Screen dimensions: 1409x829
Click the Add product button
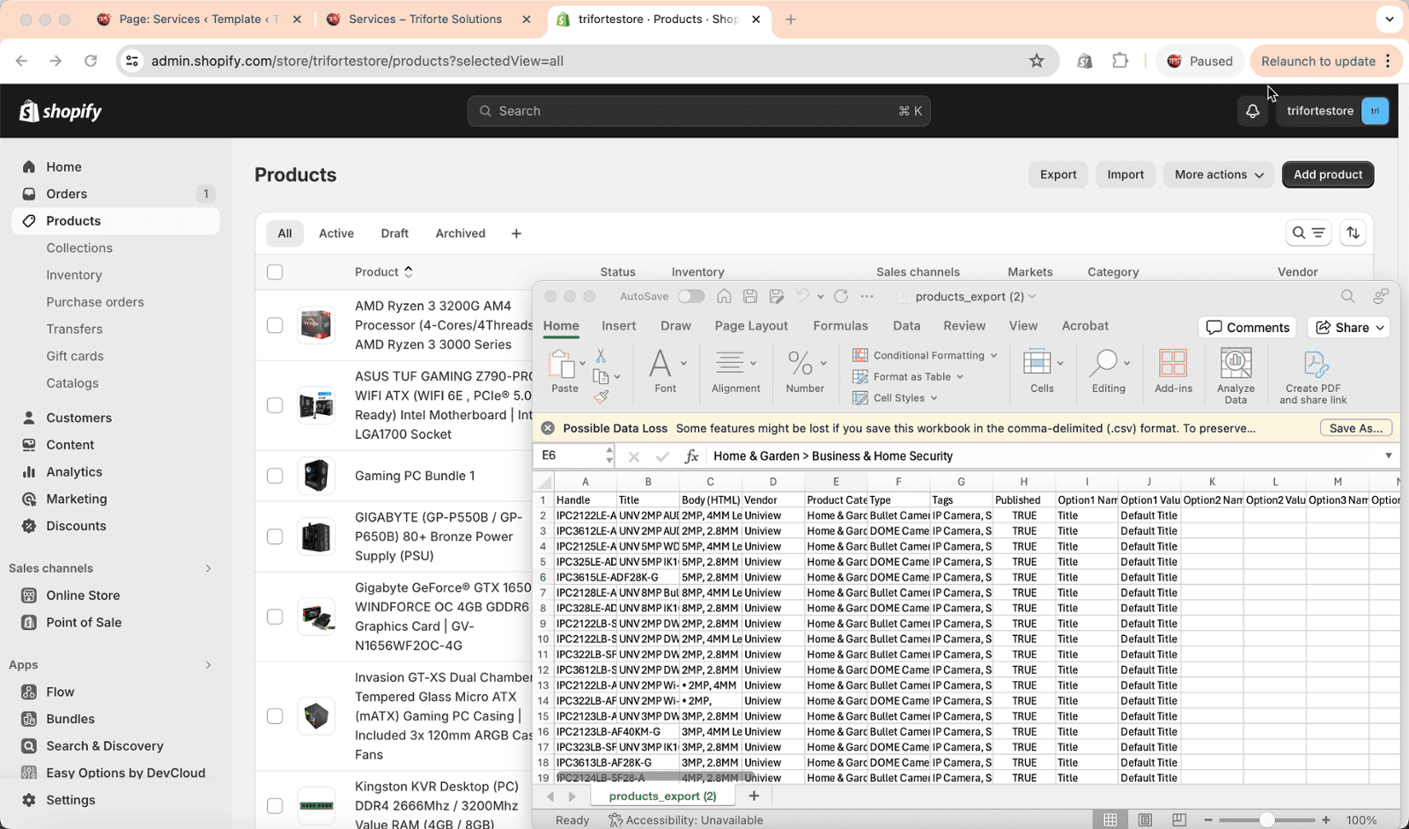pyautogui.click(x=1328, y=174)
